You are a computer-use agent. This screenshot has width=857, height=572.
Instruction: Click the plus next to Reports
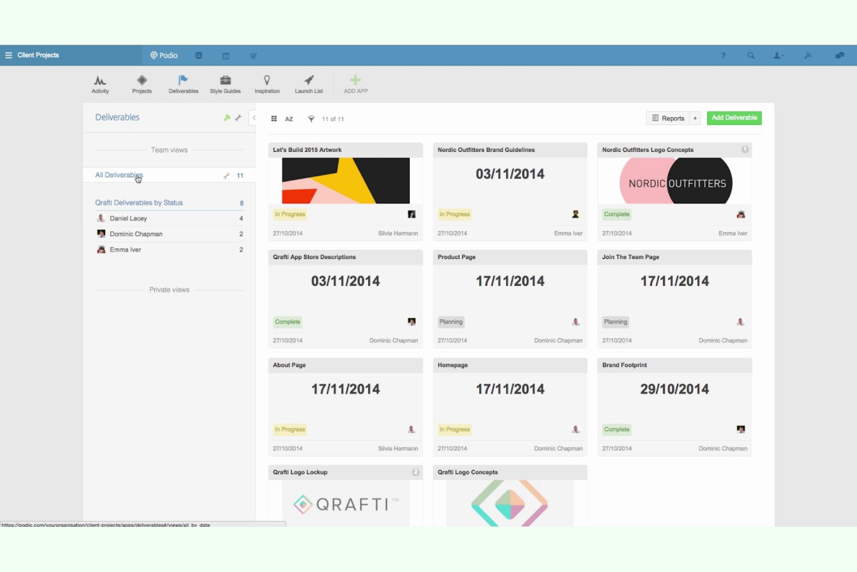695,118
